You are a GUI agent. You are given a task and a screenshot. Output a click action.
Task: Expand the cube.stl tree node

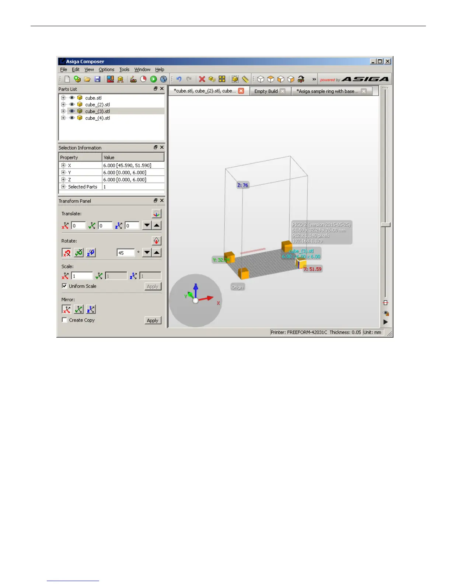[63, 98]
